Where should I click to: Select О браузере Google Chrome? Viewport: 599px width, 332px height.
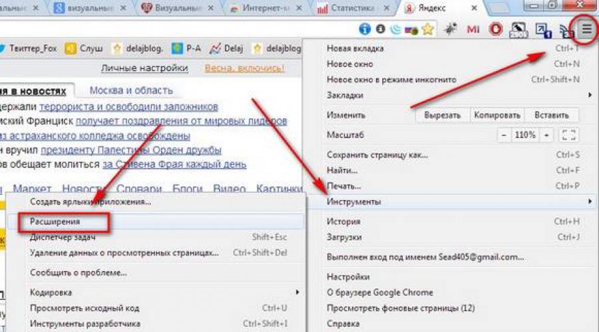(453, 292)
